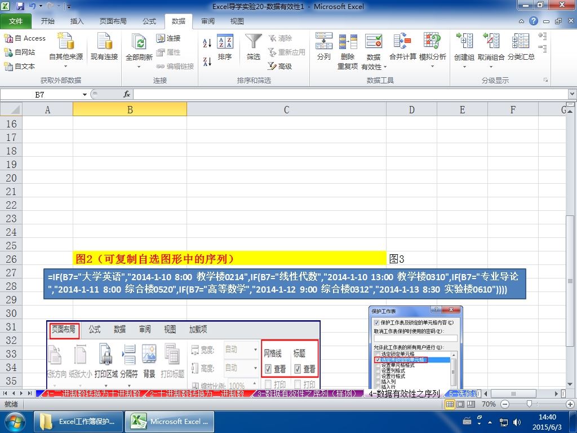Open the Name Box dropdown arrow
577x433 pixels.
point(85,95)
